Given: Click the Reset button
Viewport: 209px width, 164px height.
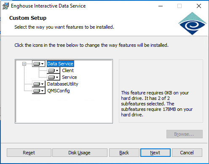Looking at the screenshot, I should (29, 153).
